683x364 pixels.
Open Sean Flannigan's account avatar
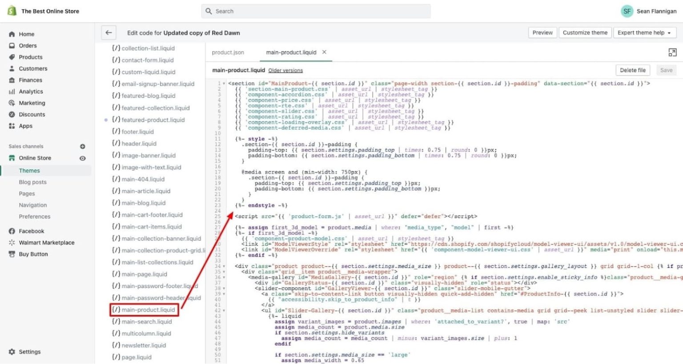click(627, 11)
